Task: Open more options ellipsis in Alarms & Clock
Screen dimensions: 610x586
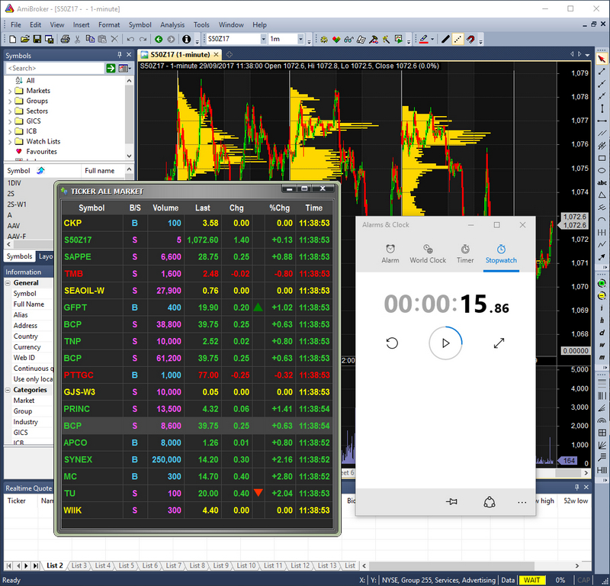Action: click(522, 502)
